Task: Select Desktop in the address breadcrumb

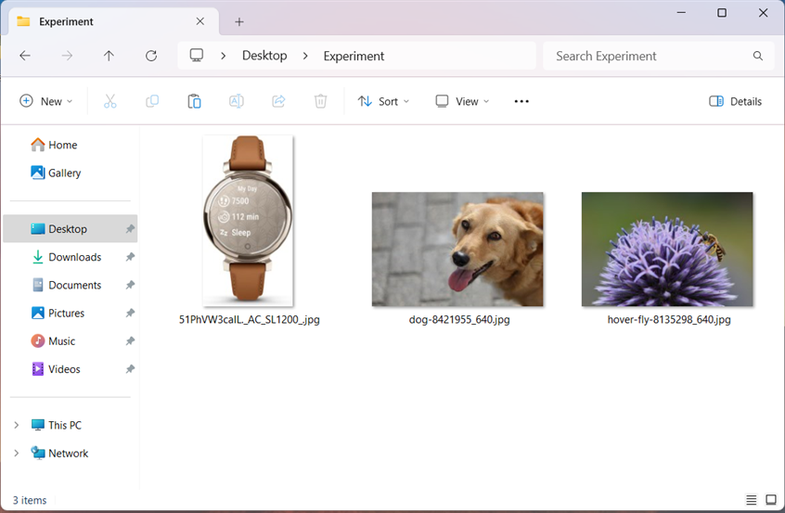Action: point(264,56)
